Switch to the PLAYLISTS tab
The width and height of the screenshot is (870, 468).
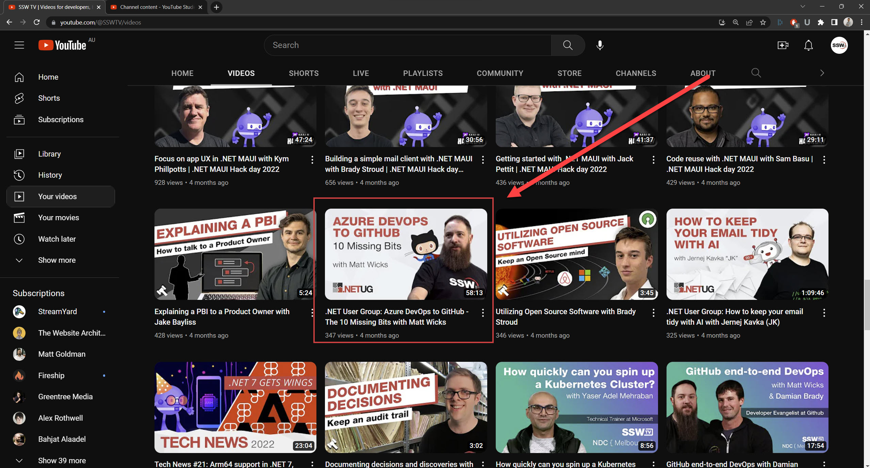point(423,73)
